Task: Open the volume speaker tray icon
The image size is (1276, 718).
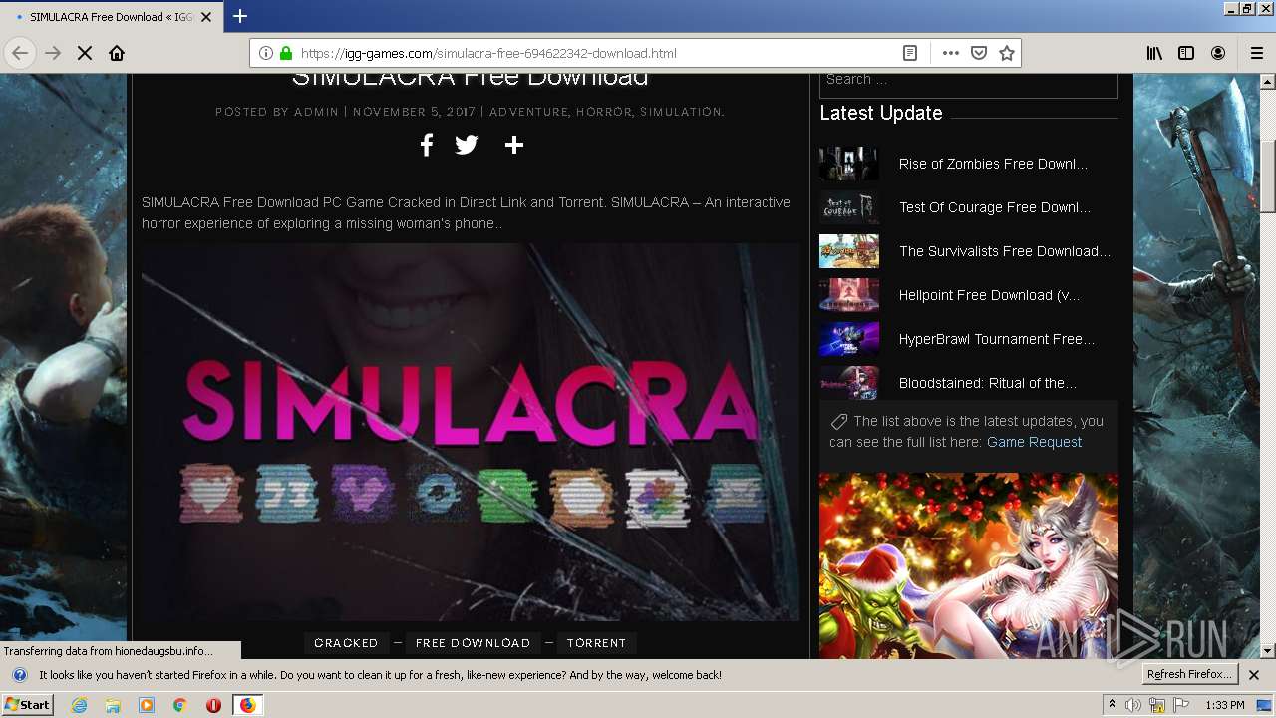Action: [1133, 705]
